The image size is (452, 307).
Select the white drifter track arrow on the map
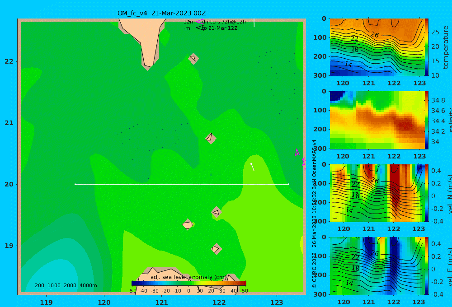click(253, 167)
